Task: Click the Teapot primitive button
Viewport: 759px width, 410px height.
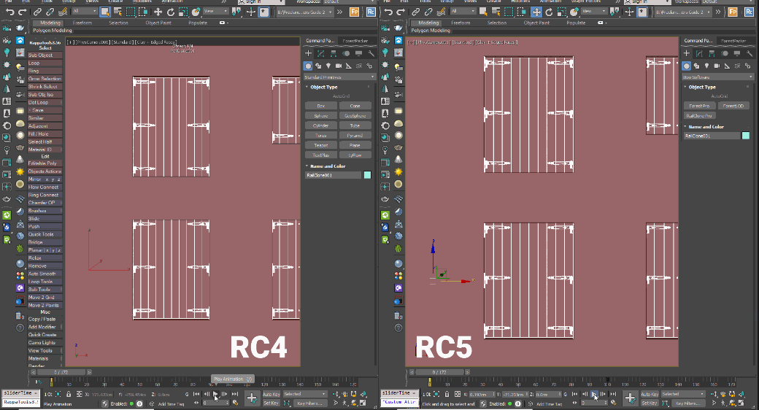Action: click(x=320, y=145)
